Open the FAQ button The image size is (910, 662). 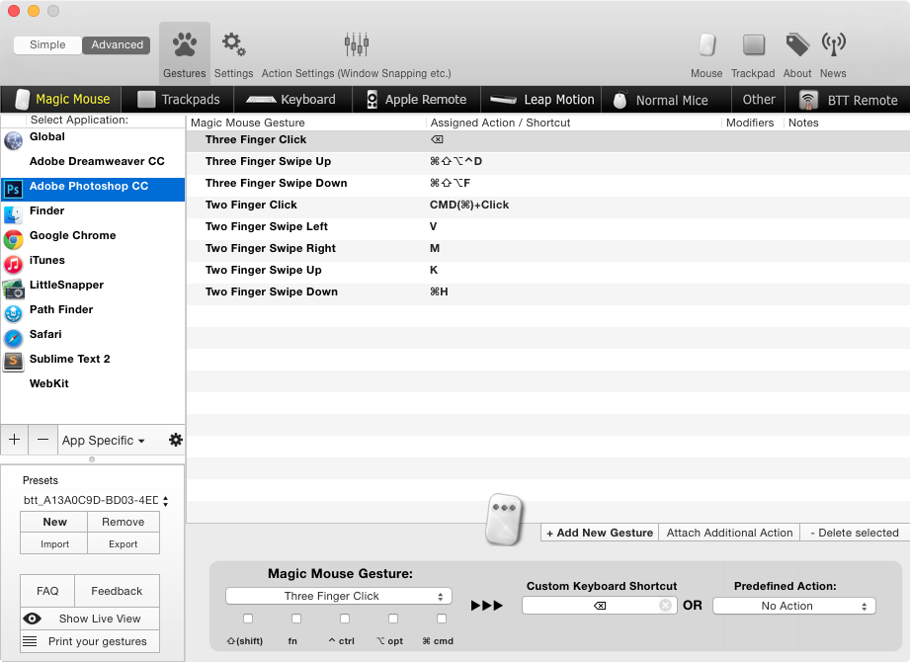tap(47, 591)
